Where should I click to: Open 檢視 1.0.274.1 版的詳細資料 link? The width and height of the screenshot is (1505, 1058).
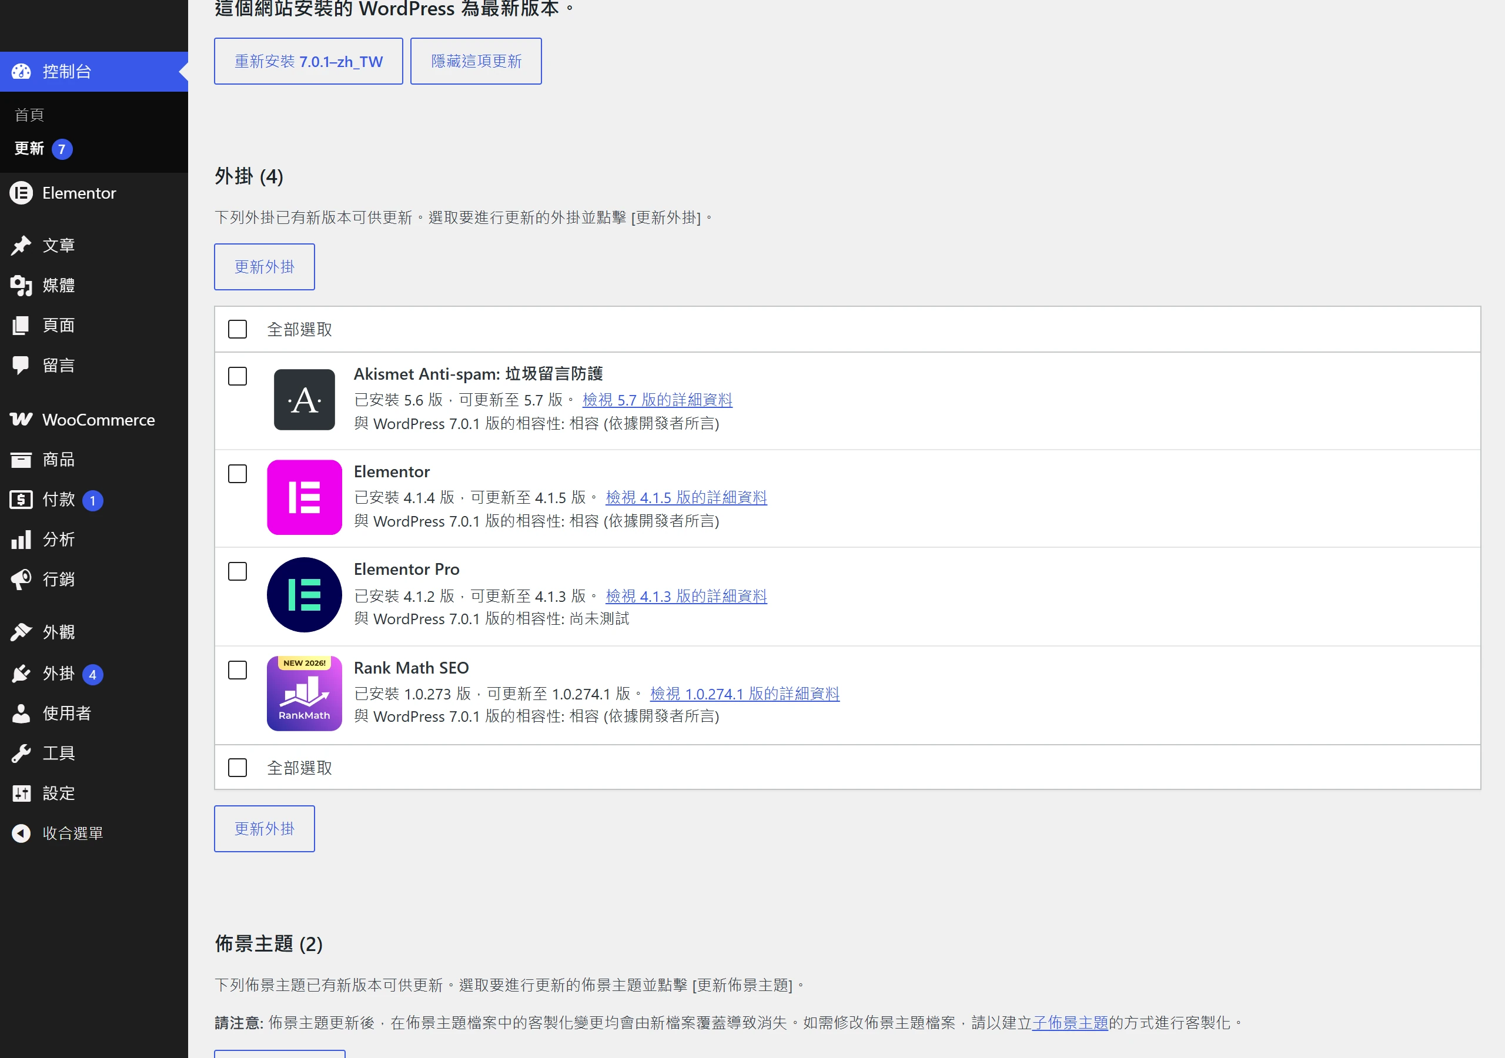click(x=745, y=694)
